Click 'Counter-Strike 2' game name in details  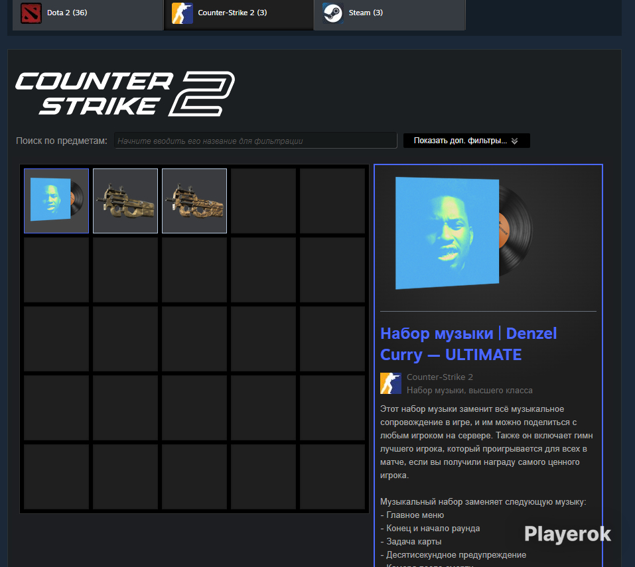[440, 377]
